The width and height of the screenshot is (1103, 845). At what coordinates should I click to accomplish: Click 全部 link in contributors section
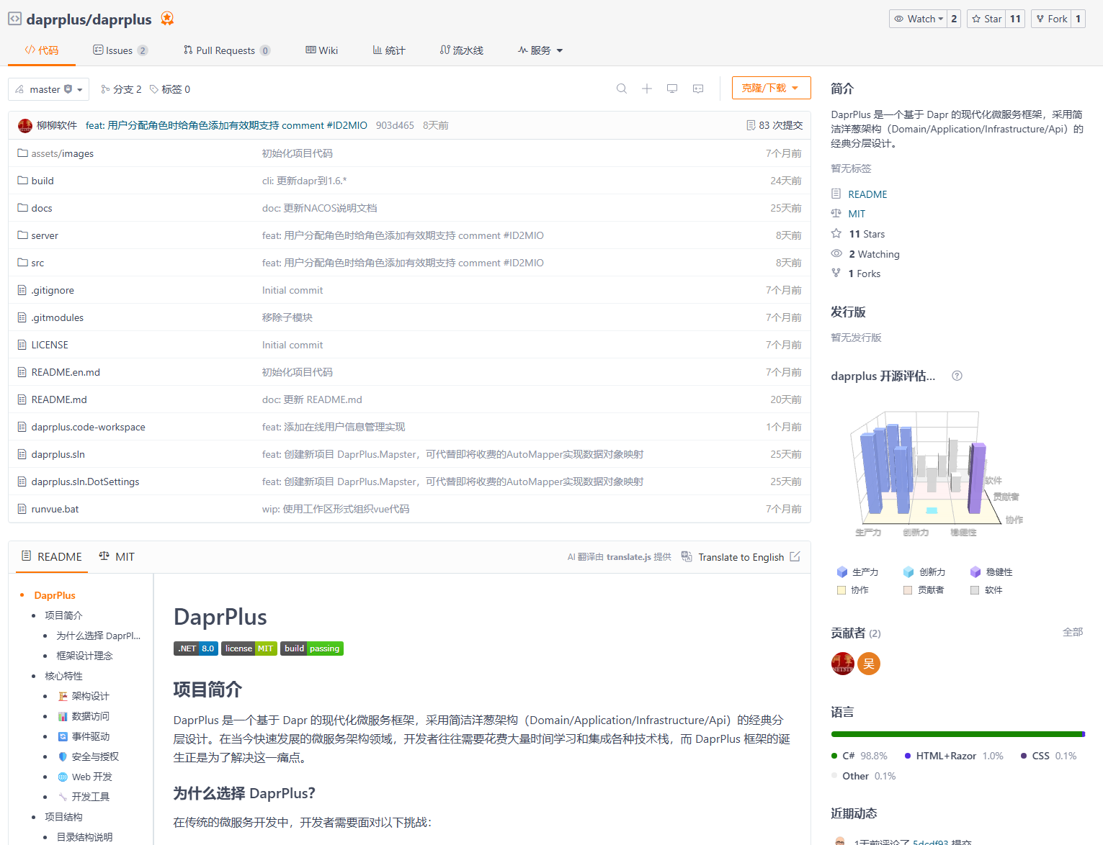(x=1073, y=632)
